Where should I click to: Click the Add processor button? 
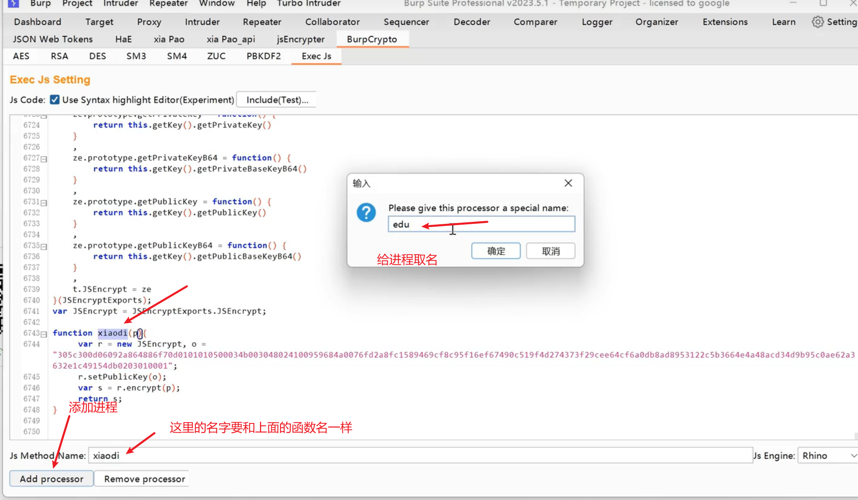pyautogui.click(x=51, y=479)
